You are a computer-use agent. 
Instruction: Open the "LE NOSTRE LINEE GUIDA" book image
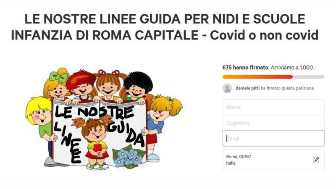pos(100,132)
